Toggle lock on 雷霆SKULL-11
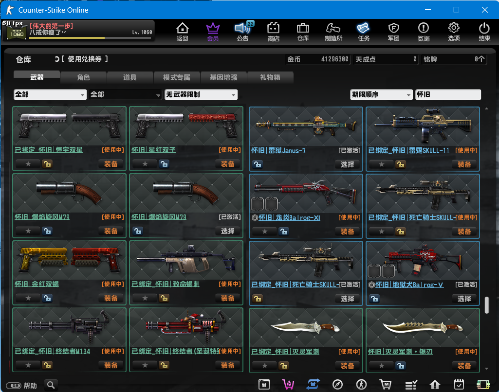The height and width of the screenshot is (392, 499). pyautogui.click(x=401, y=164)
